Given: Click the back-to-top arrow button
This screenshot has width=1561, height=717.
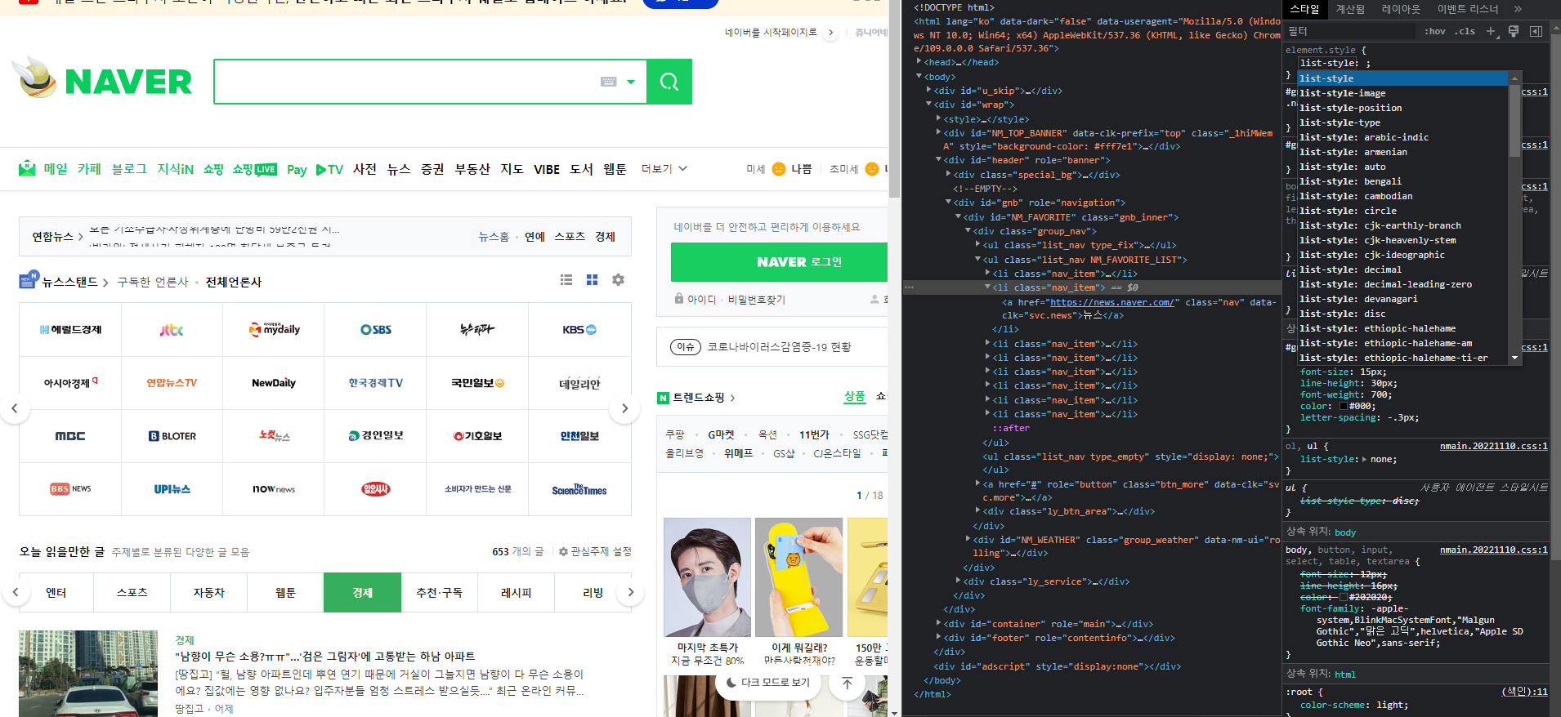Looking at the screenshot, I should click(x=848, y=683).
